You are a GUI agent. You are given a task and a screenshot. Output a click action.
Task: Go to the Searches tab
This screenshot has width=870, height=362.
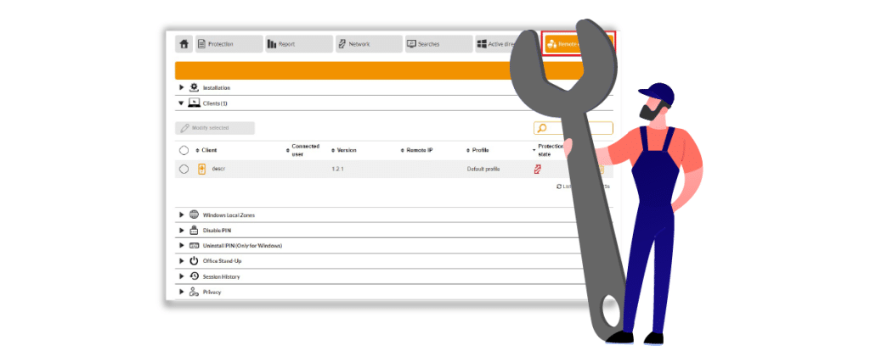437,44
